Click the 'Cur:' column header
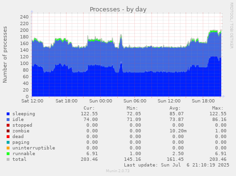Image resolution: width=236 pixels, height=176 pixels. (89, 108)
